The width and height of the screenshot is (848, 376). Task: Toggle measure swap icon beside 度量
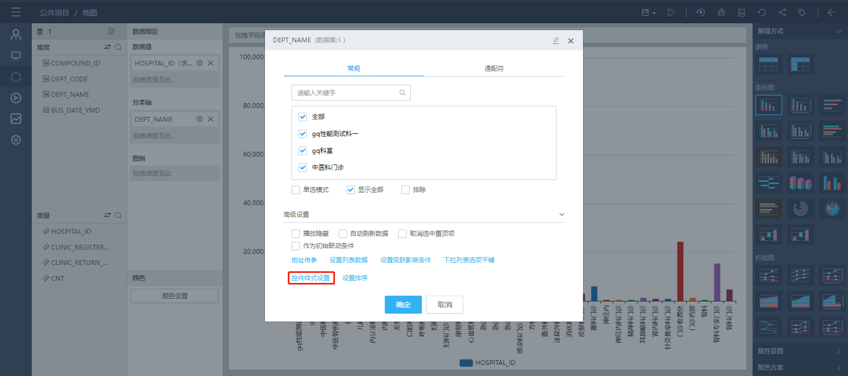click(108, 215)
